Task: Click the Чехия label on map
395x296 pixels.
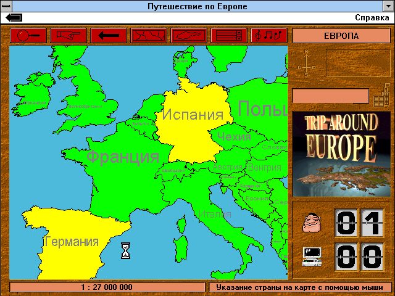Action: click(x=234, y=136)
